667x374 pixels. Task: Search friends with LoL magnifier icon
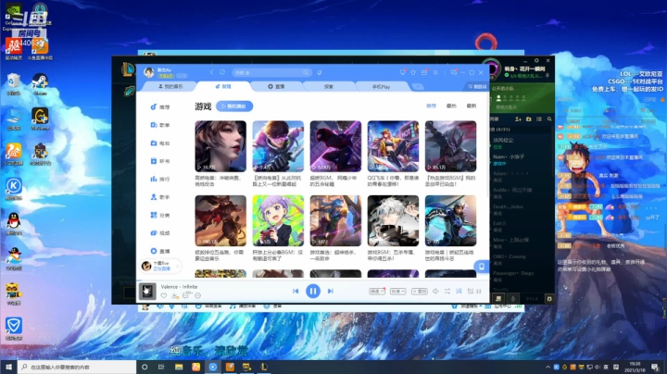point(549,119)
